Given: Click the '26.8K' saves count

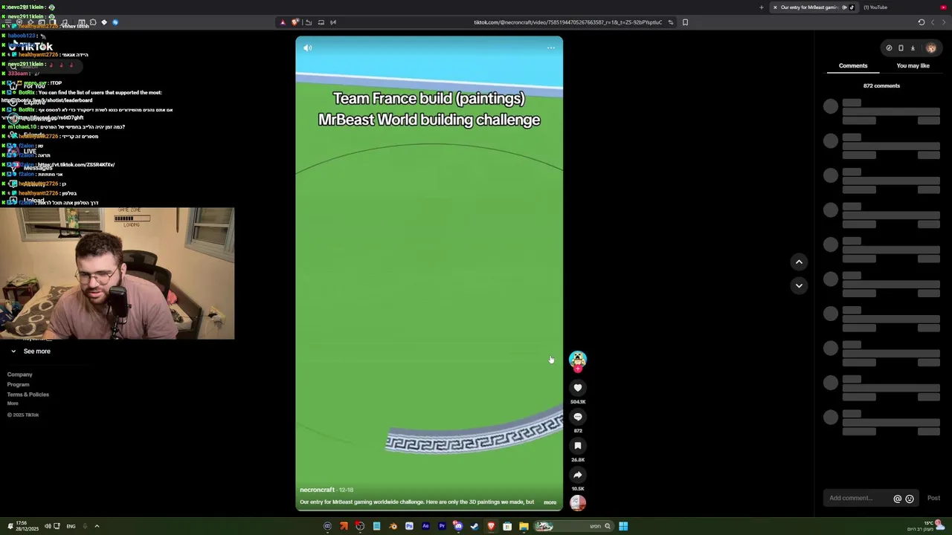Looking at the screenshot, I should (578, 460).
